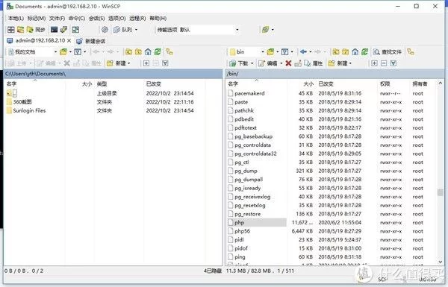
Task: Open the 传输选项 默认 combo box
Action: point(198,29)
